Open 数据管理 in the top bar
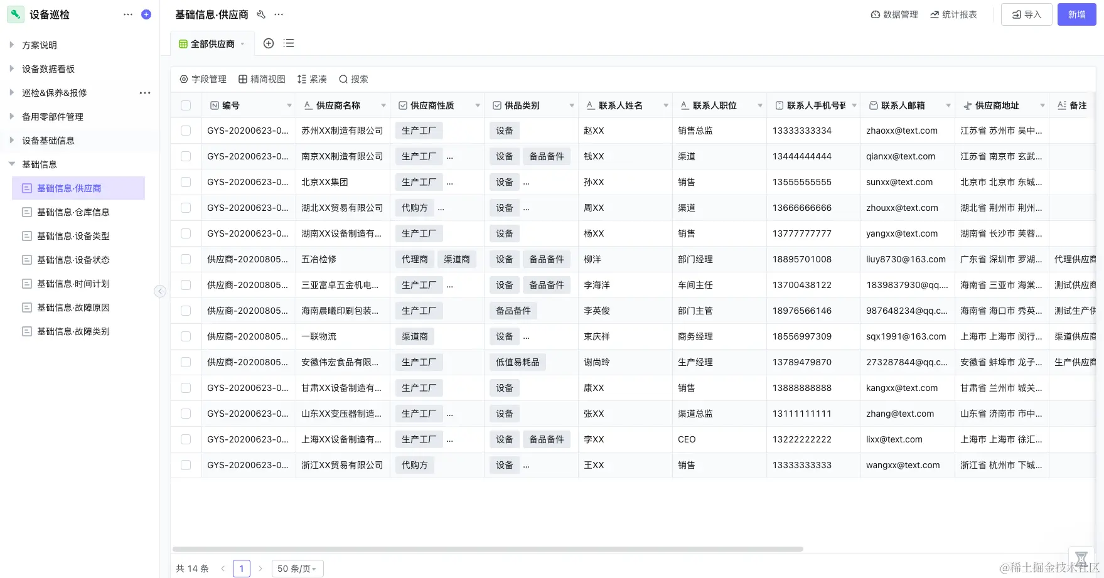The image size is (1104, 578). tap(894, 14)
